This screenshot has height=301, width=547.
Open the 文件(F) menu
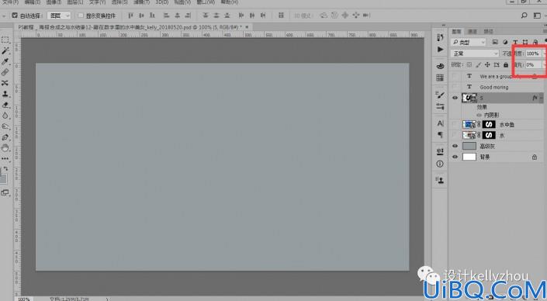pyautogui.click(x=10, y=2)
